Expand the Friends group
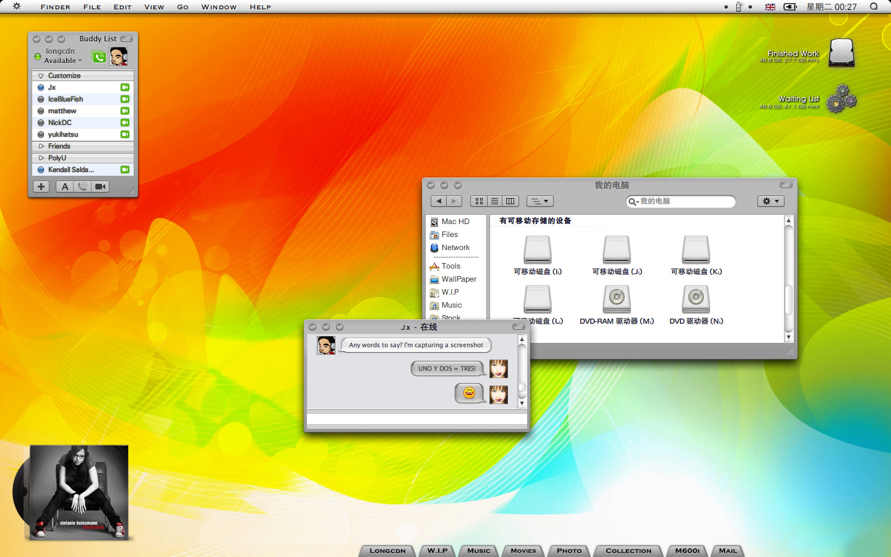The width and height of the screenshot is (891, 557). point(41,146)
